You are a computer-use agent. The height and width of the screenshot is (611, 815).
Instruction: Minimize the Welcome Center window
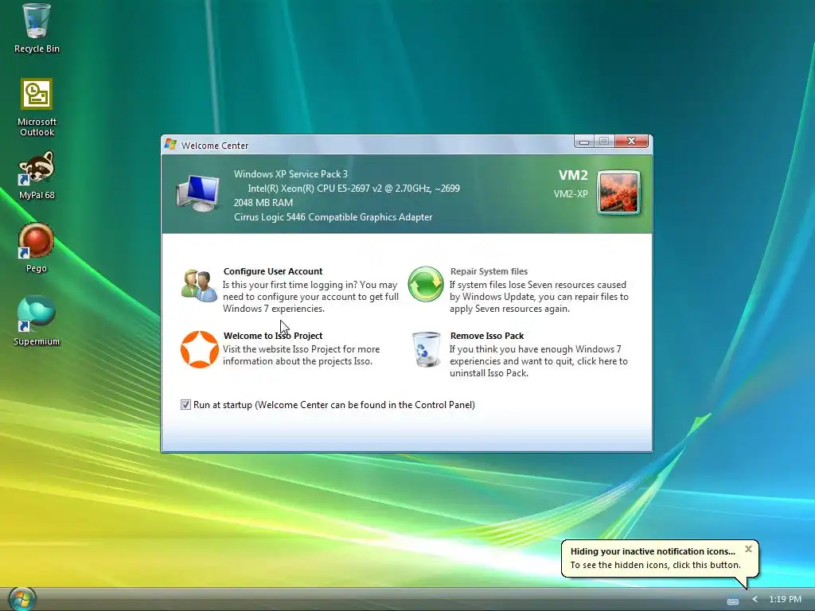coord(583,142)
